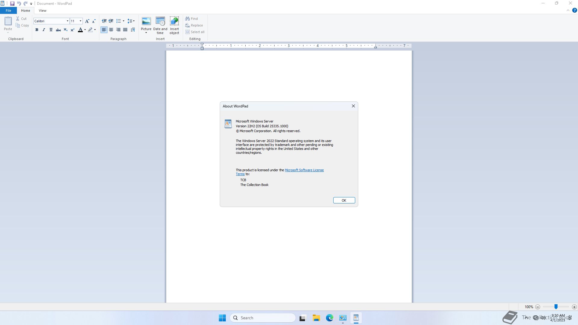
Task: Toggle Superscript formatting
Action: pos(73,30)
